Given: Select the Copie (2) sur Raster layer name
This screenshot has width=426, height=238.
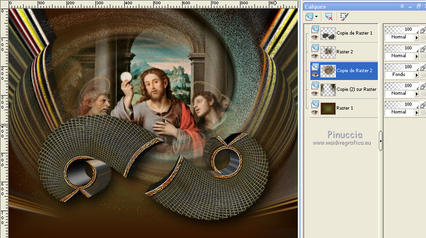Looking at the screenshot, I should [x=356, y=89].
